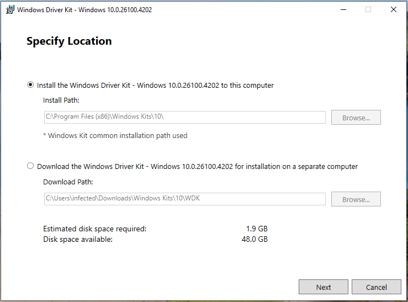
Task: Click Browse button next to Download Path
Action: [356, 199]
